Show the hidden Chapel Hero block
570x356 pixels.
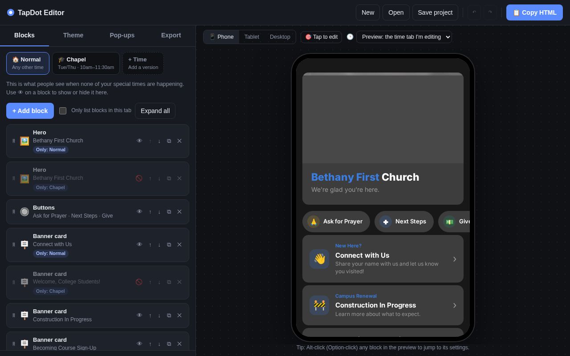coord(139,178)
